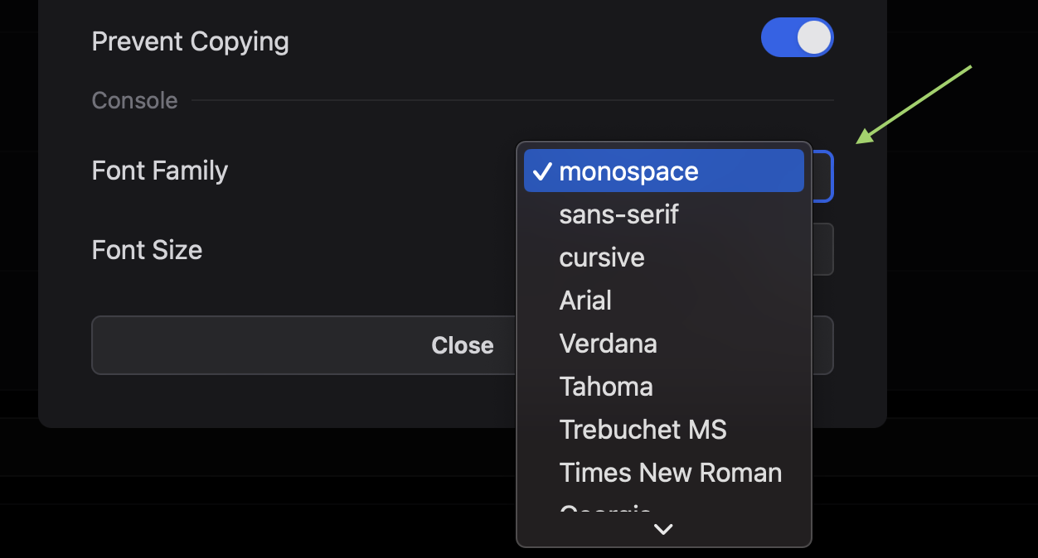Pick Verdana from the font options
Screen dimensions: 1038x558
coord(608,343)
